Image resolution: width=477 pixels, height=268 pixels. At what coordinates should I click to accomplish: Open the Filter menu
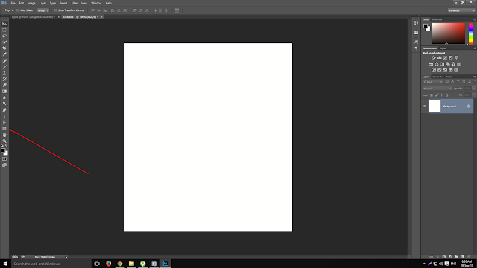(75, 3)
